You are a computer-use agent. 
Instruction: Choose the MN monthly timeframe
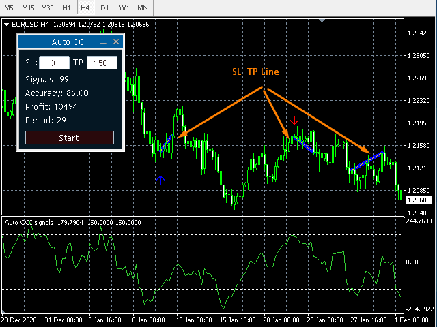[142, 7]
